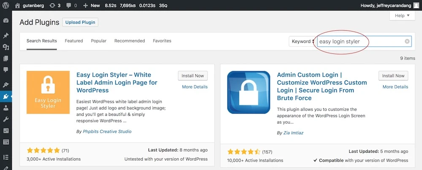
Task: Click the Untested with your version text
Action: (166, 159)
